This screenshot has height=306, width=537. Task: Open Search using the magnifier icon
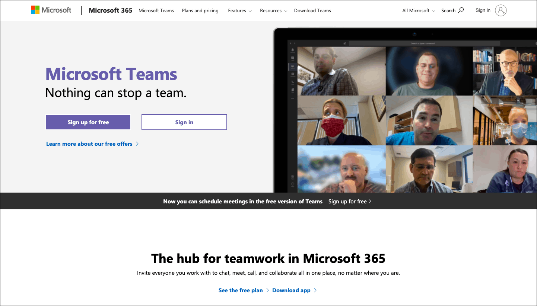coord(461,10)
